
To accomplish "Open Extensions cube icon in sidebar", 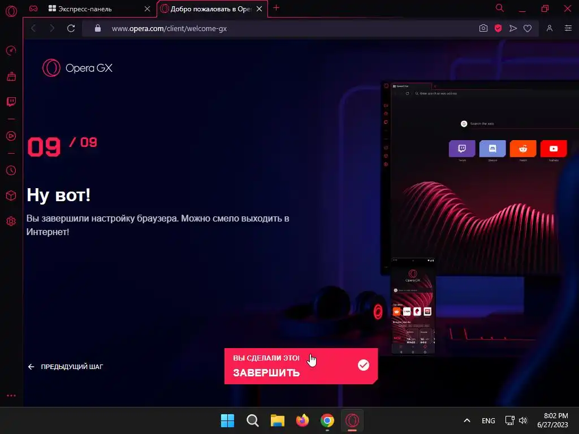I will tap(11, 196).
